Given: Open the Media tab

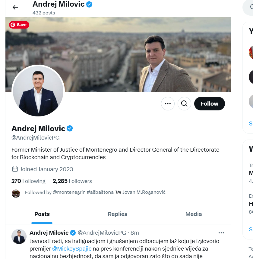Looking at the screenshot, I should 193,214.
